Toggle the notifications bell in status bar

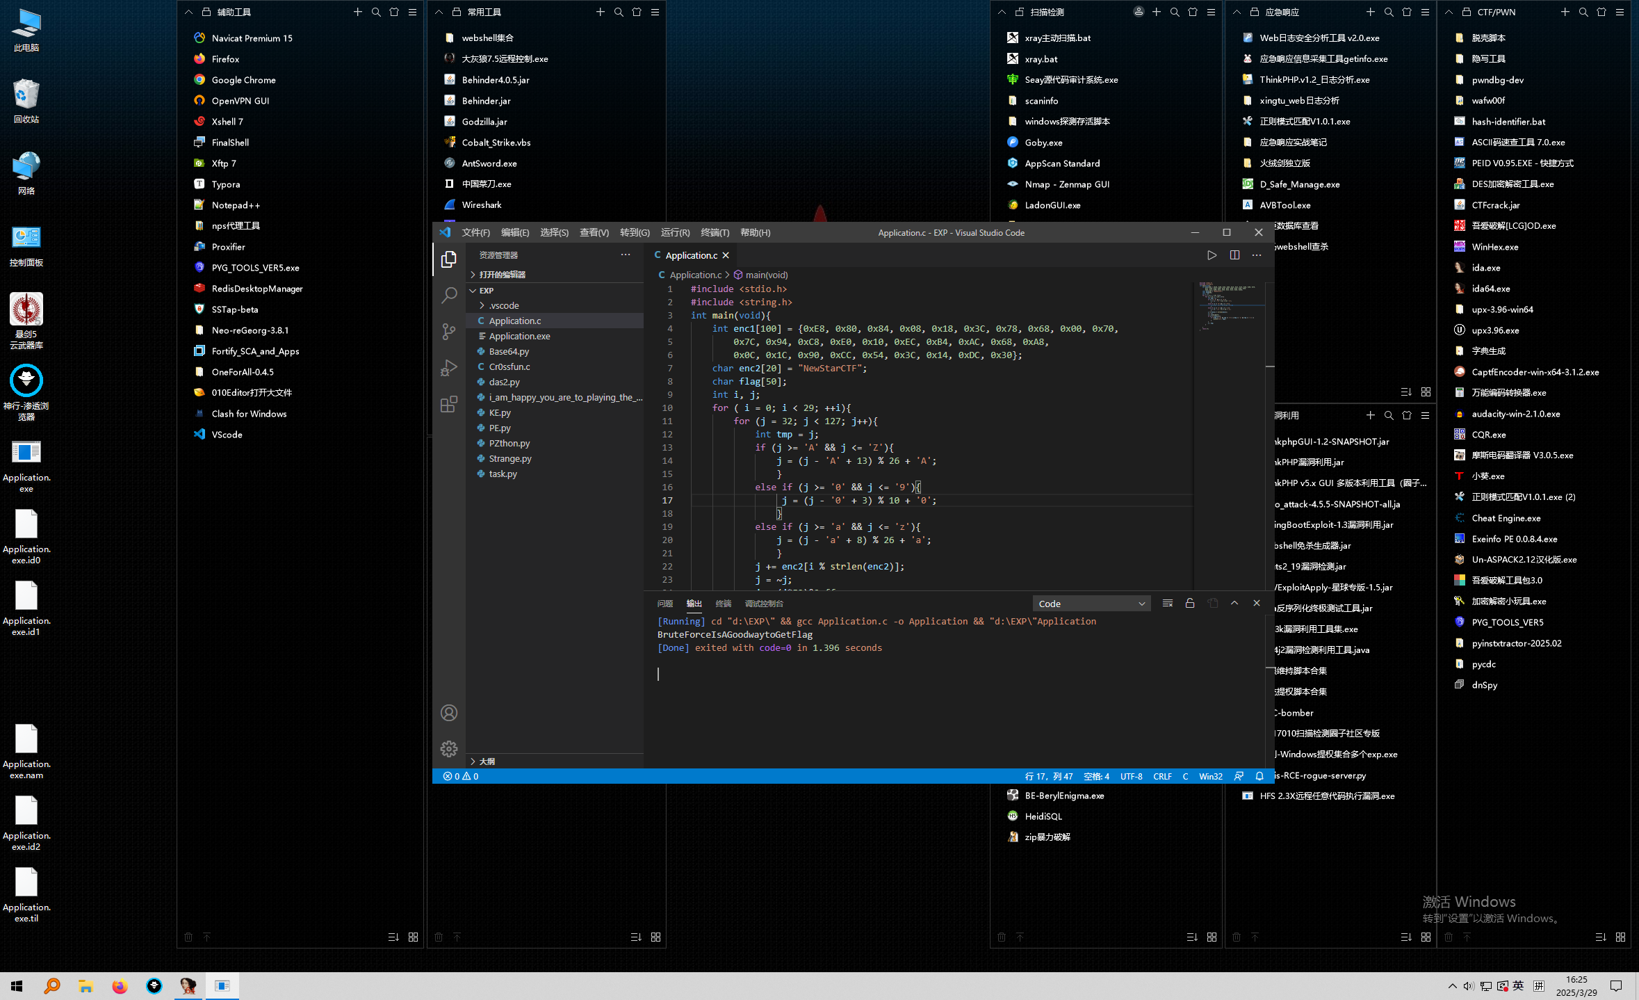1259,776
